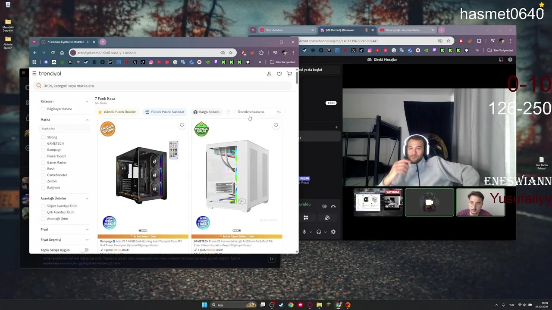Viewport: 552px width, 310px height.
Task: Select the 7 Fanlı Kasa Trendyol tab
Action: click(69, 42)
